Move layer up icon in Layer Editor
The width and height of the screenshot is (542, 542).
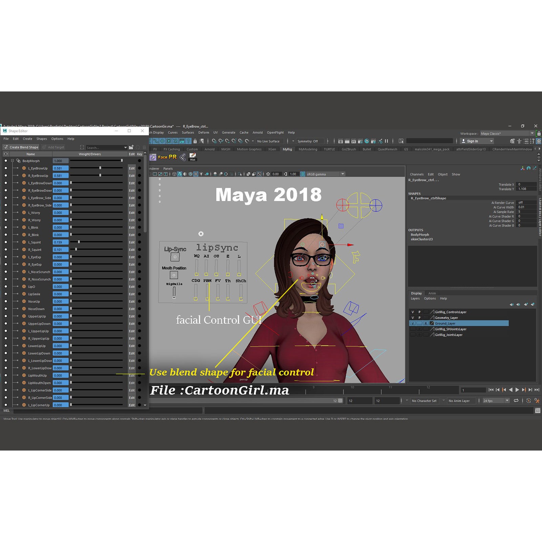(512, 304)
